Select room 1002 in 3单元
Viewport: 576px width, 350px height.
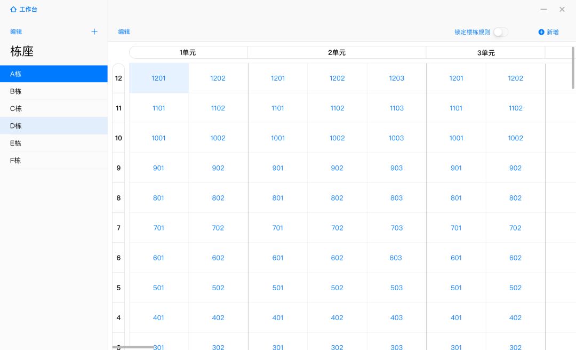pyautogui.click(x=515, y=138)
